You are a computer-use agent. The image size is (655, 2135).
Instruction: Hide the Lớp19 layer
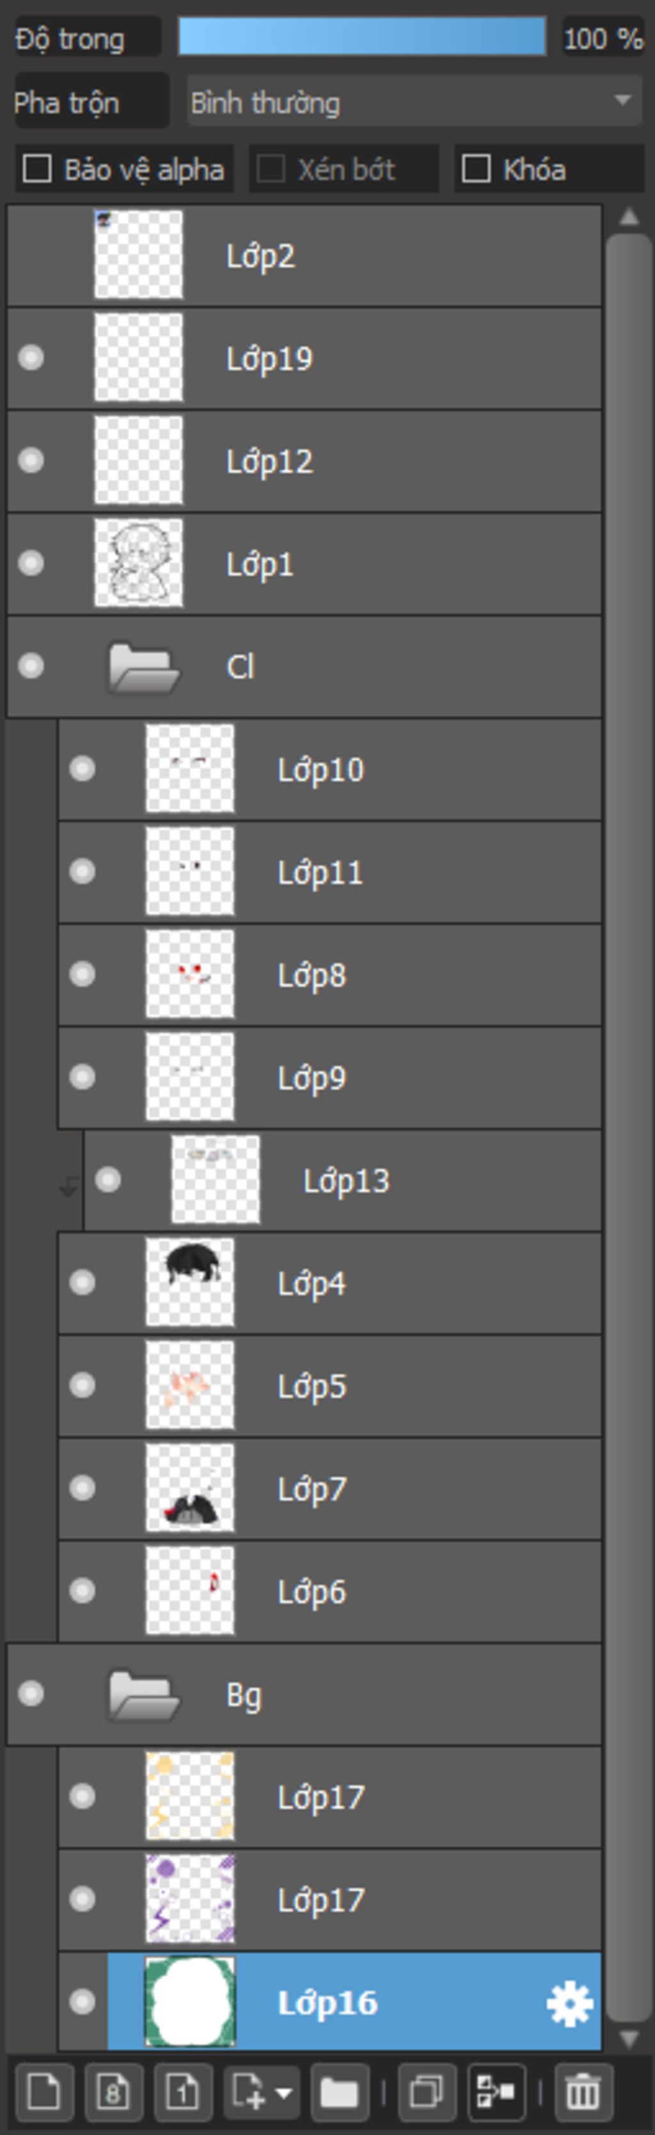[31, 358]
